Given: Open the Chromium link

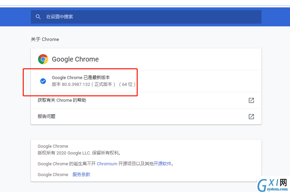Looking at the screenshot, I should (107, 164).
